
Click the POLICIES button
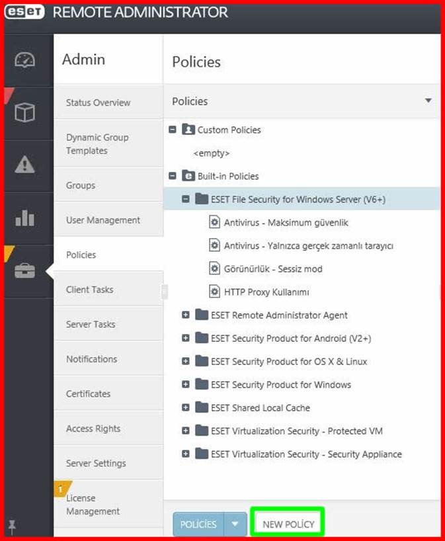coord(198,524)
